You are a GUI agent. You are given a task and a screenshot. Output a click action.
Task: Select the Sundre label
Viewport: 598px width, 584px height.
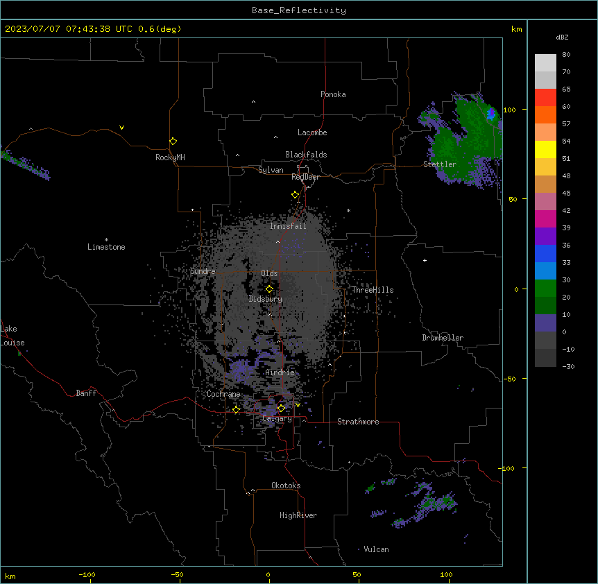[203, 271]
